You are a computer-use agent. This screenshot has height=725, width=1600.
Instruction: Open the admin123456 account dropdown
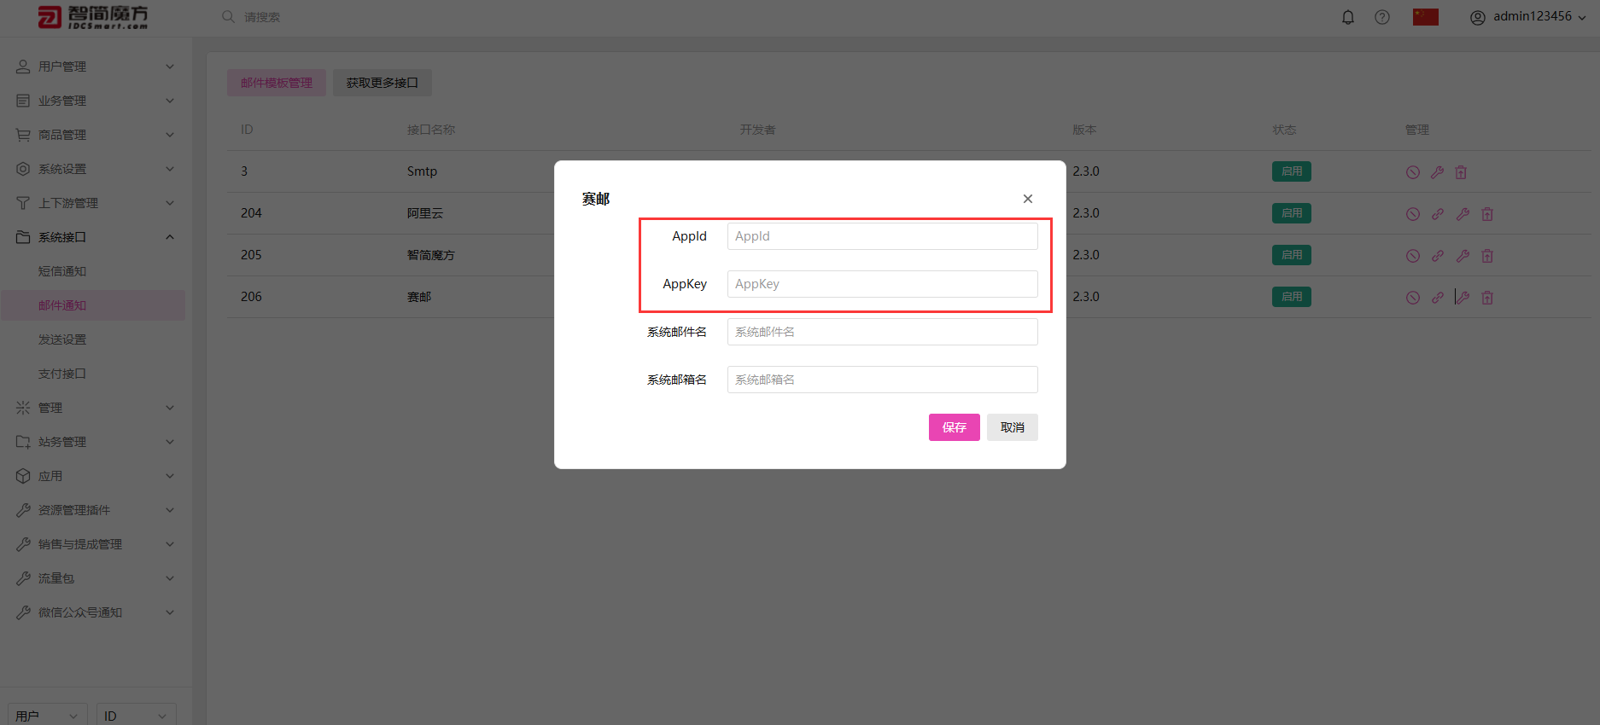point(1527,17)
